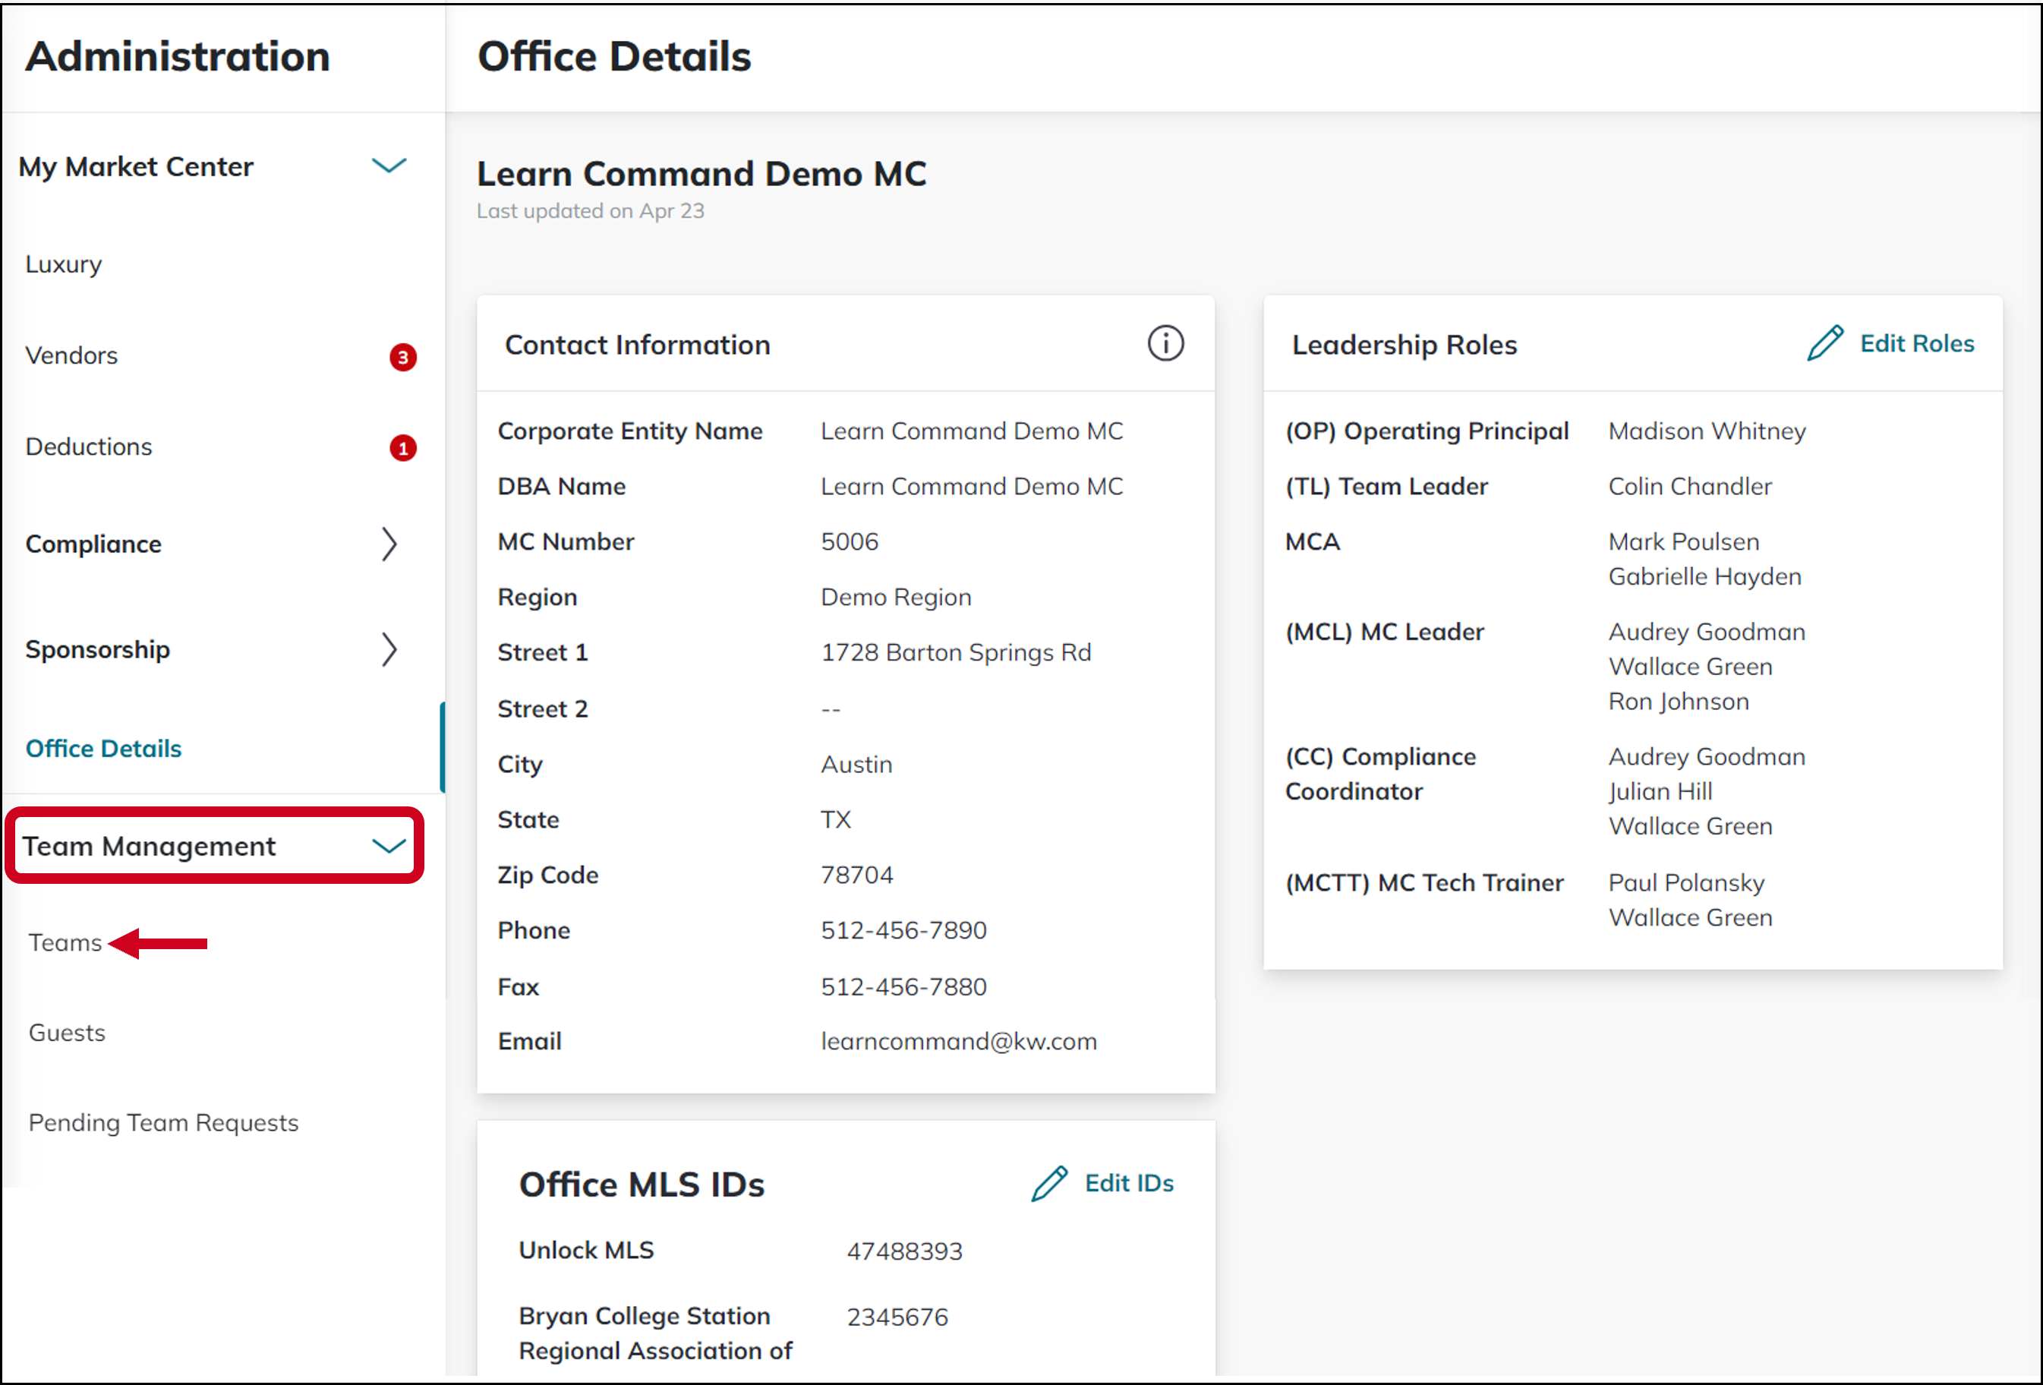Open the Contact Information info icon
The height and width of the screenshot is (1385, 2043).
(x=1165, y=343)
